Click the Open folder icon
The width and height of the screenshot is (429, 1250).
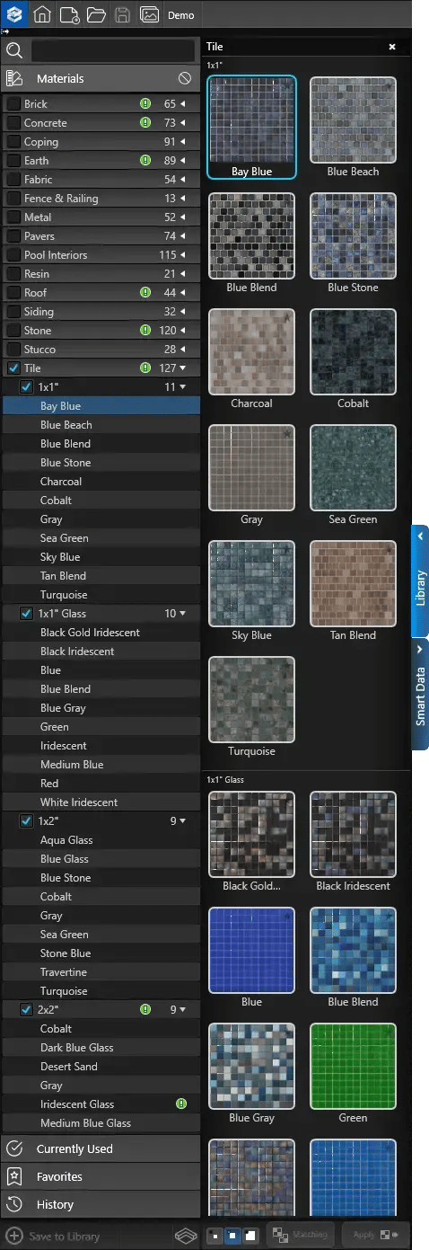[96, 14]
